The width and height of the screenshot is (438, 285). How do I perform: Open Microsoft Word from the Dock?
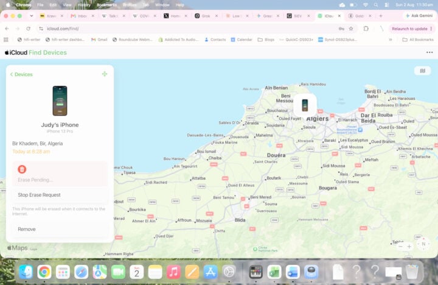pyautogui.click(x=293, y=272)
